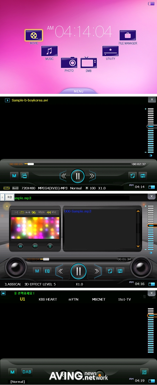Open the FILE MANAGER briefcase icon
This screenshot has width=157, height=385.
click(x=128, y=35)
